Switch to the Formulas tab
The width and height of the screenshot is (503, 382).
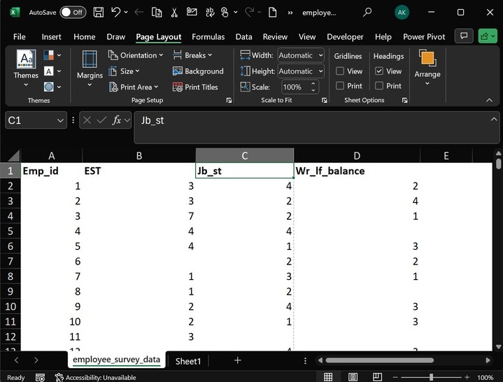[x=208, y=36]
